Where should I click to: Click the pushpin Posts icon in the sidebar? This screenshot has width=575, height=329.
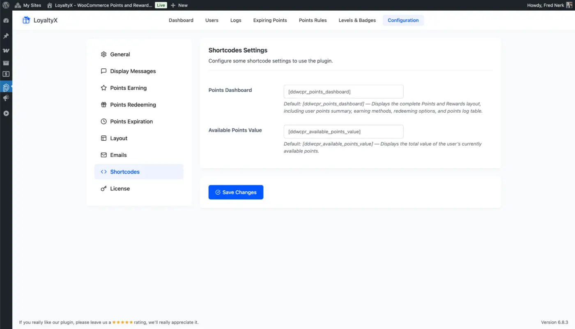tap(6, 36)
